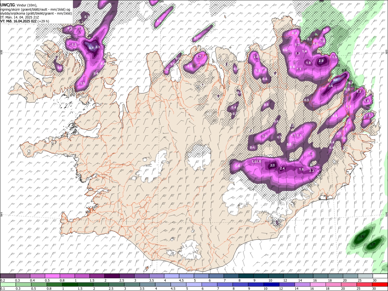Click the 'Vindur (10m)' header label
The width and height of the screenshot is (388, 291).
tap(26, 5)
